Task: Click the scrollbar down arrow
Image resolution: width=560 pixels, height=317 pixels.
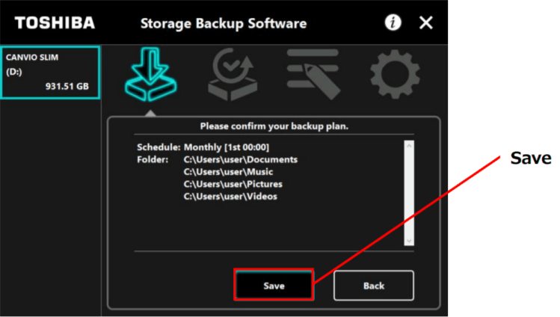Action: 408,240
